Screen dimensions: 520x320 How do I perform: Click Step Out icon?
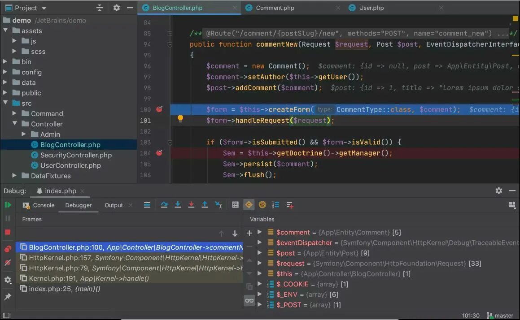(205, 205)
